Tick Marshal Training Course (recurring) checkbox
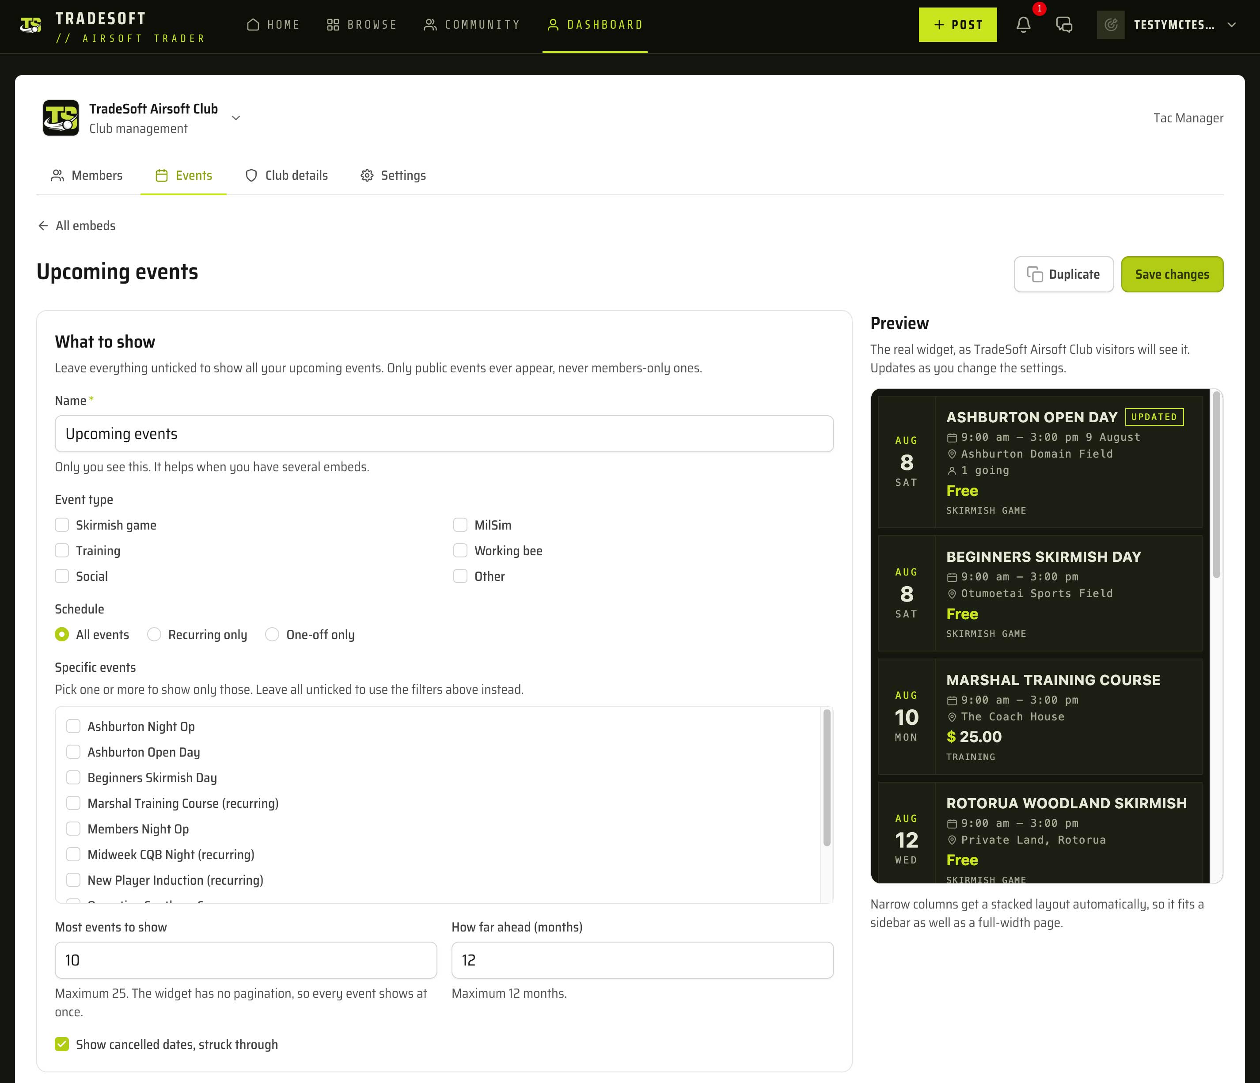This screenshot has height=1083, width=1260. pyautogui.click(x=74, y=803)
